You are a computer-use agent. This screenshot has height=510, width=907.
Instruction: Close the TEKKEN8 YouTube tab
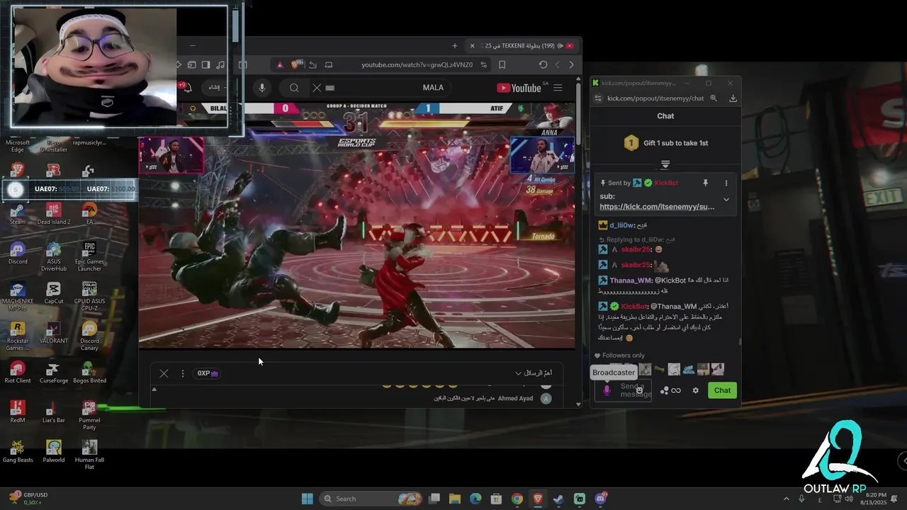click(472, 45)
